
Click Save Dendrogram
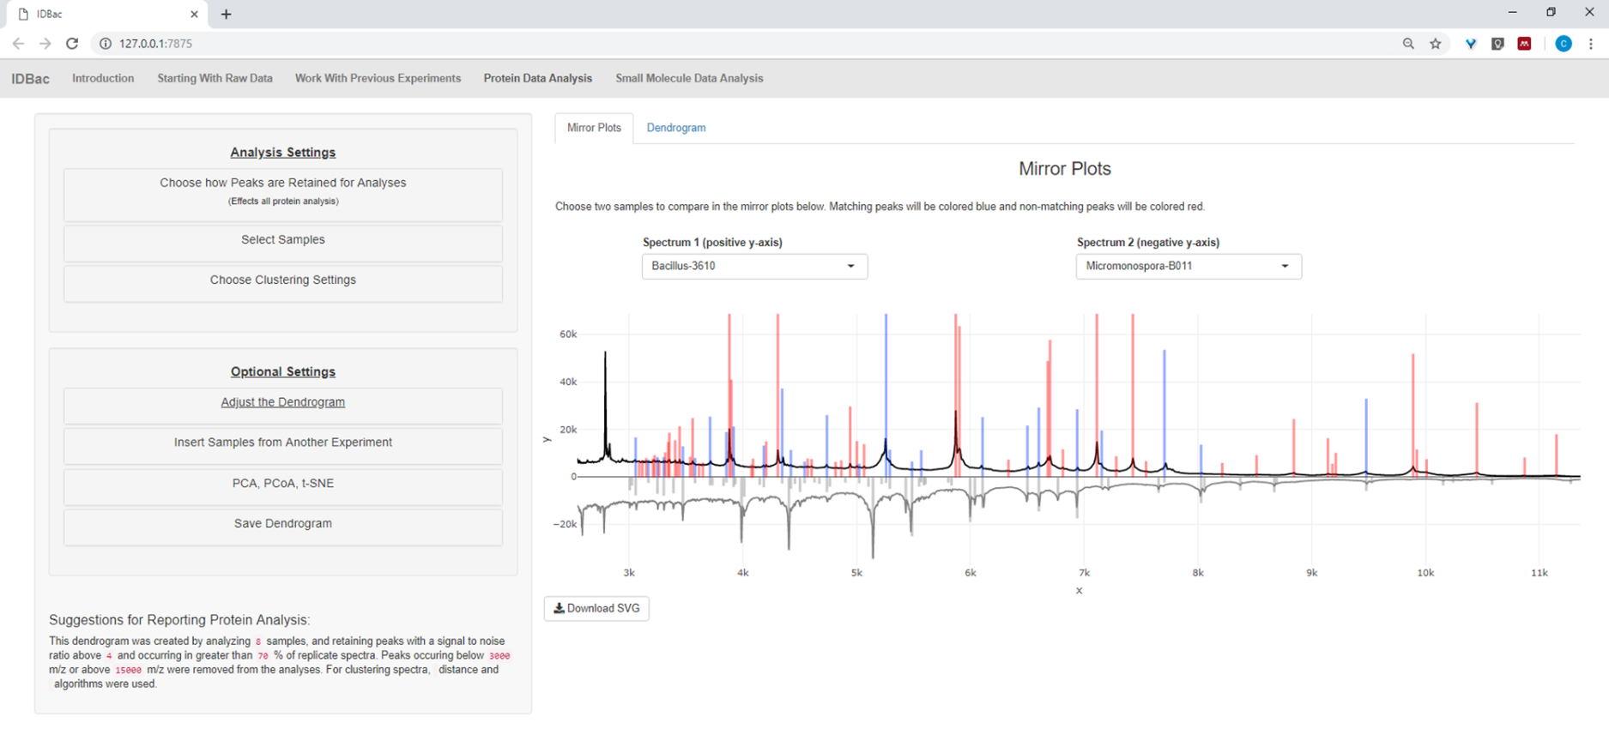click(x=282, y=524)
